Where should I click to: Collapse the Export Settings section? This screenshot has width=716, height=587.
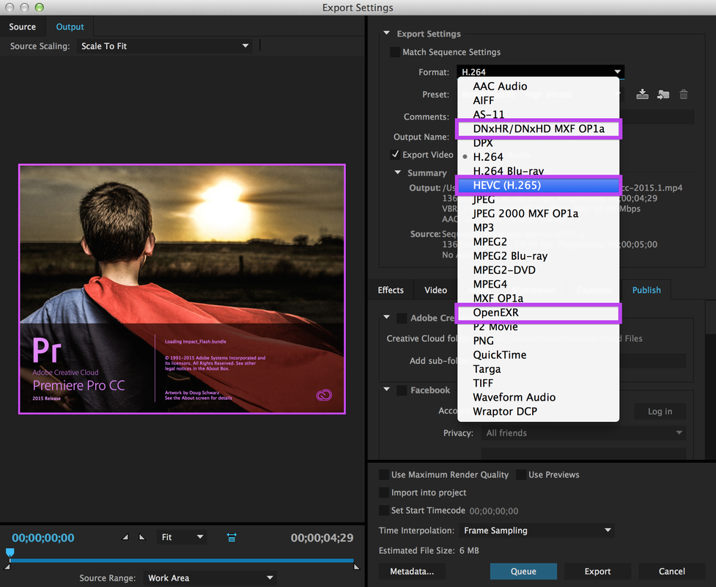[x=387, y=33]
